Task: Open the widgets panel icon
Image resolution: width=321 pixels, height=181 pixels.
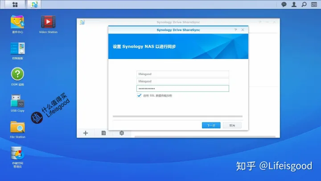Action: click(x=314, y=4)
